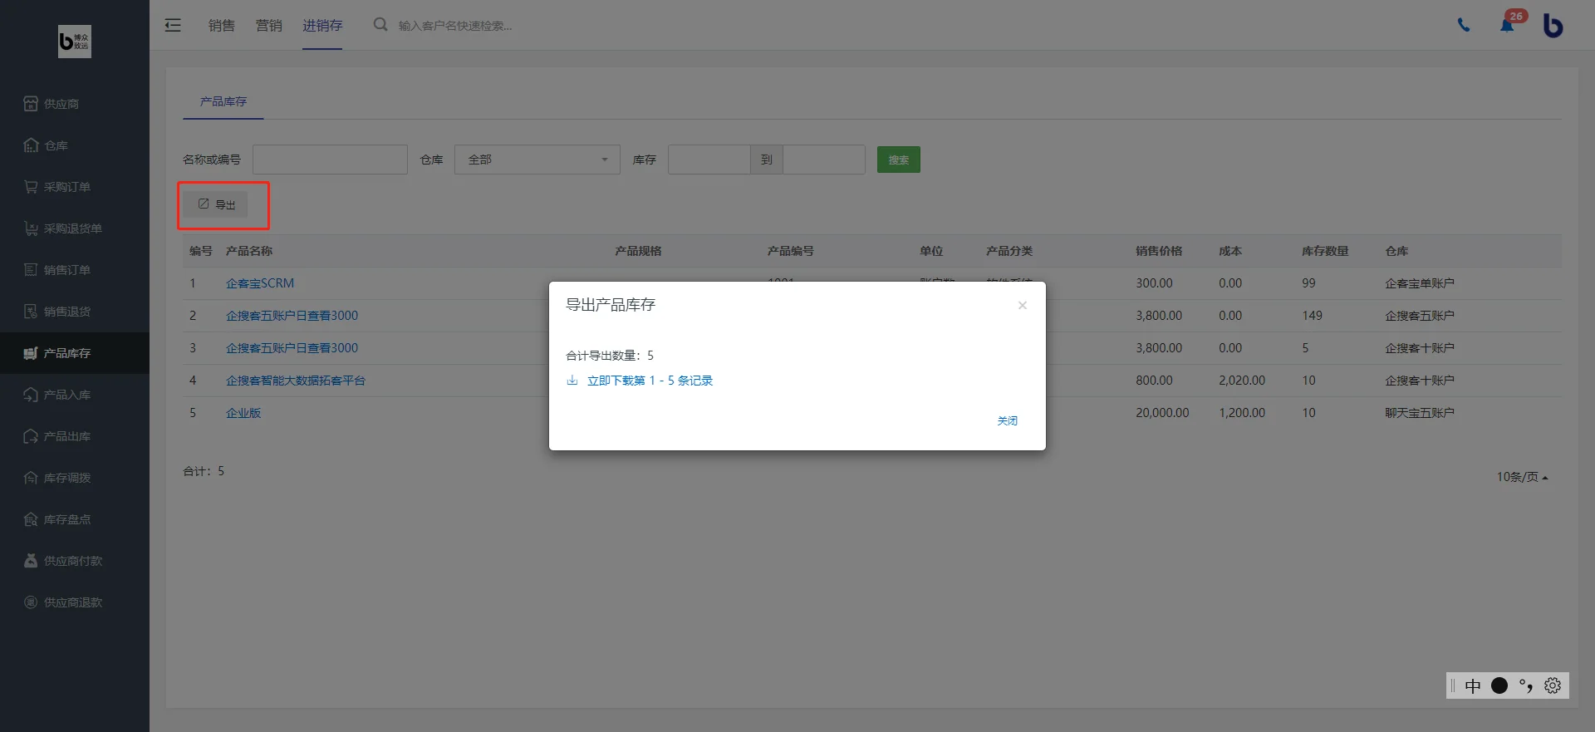Click cost cell 2,020.00
The width and height of the screenshot is (1595, 732).
click(x=1242, y=381)
